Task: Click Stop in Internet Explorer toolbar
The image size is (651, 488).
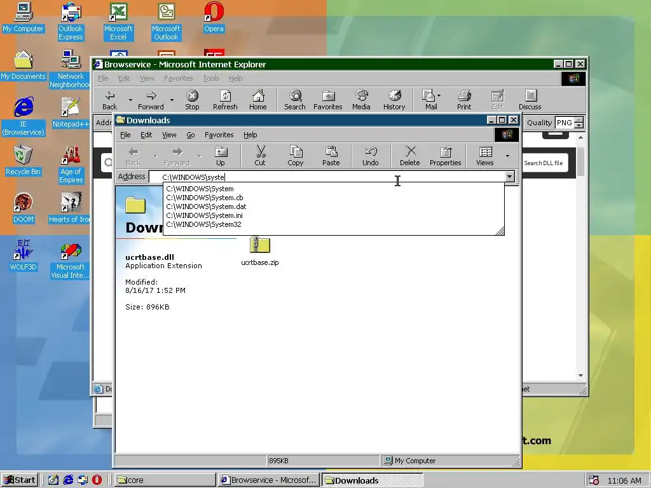Action: [x=192, y=100]
